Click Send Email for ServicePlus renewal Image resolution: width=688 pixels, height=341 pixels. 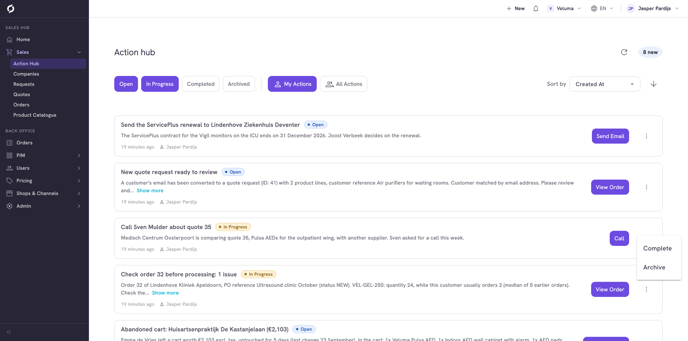tap(610, 136)
